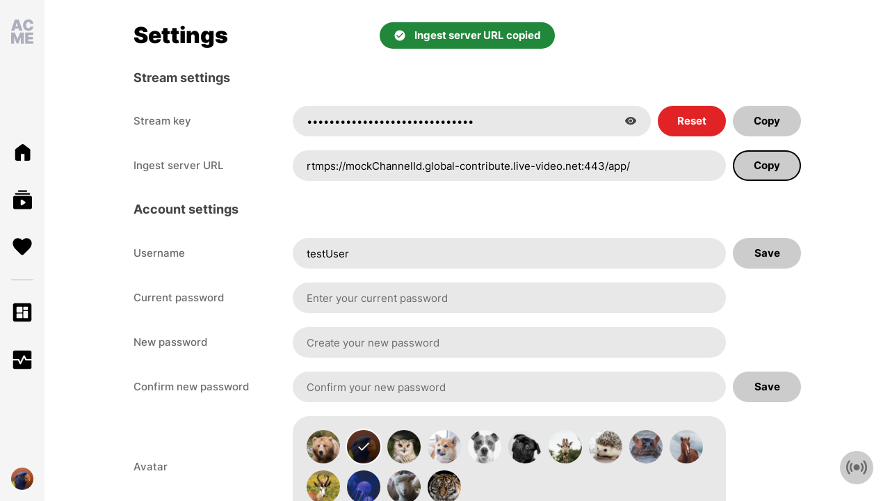Pick the hedgehog avatar thumbnail
This screenshot has width=890, height=501.
pos(606,447)
